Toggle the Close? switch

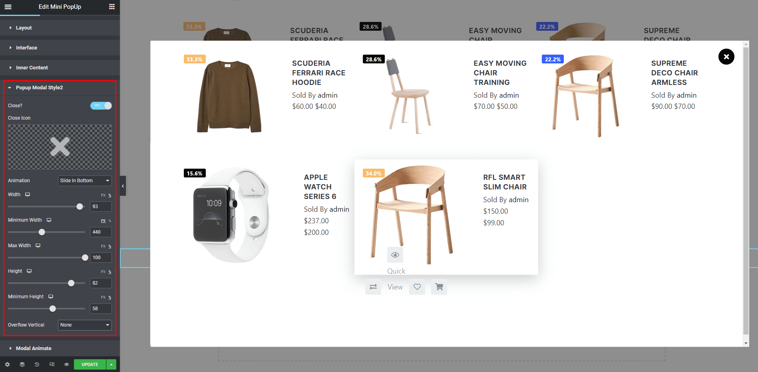point(101,106)
